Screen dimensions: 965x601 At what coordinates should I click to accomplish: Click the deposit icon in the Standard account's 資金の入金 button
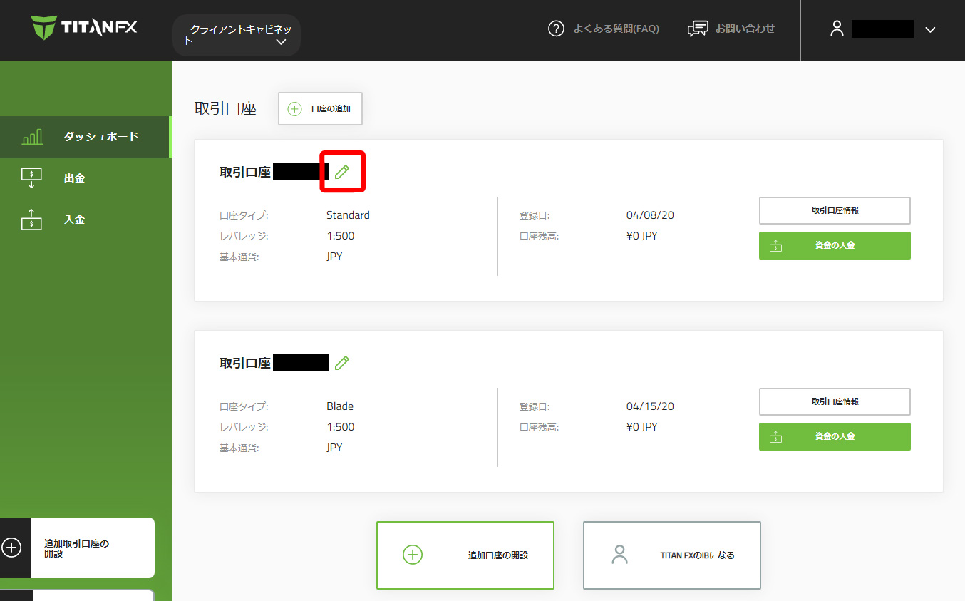click(x=776, y=245)
